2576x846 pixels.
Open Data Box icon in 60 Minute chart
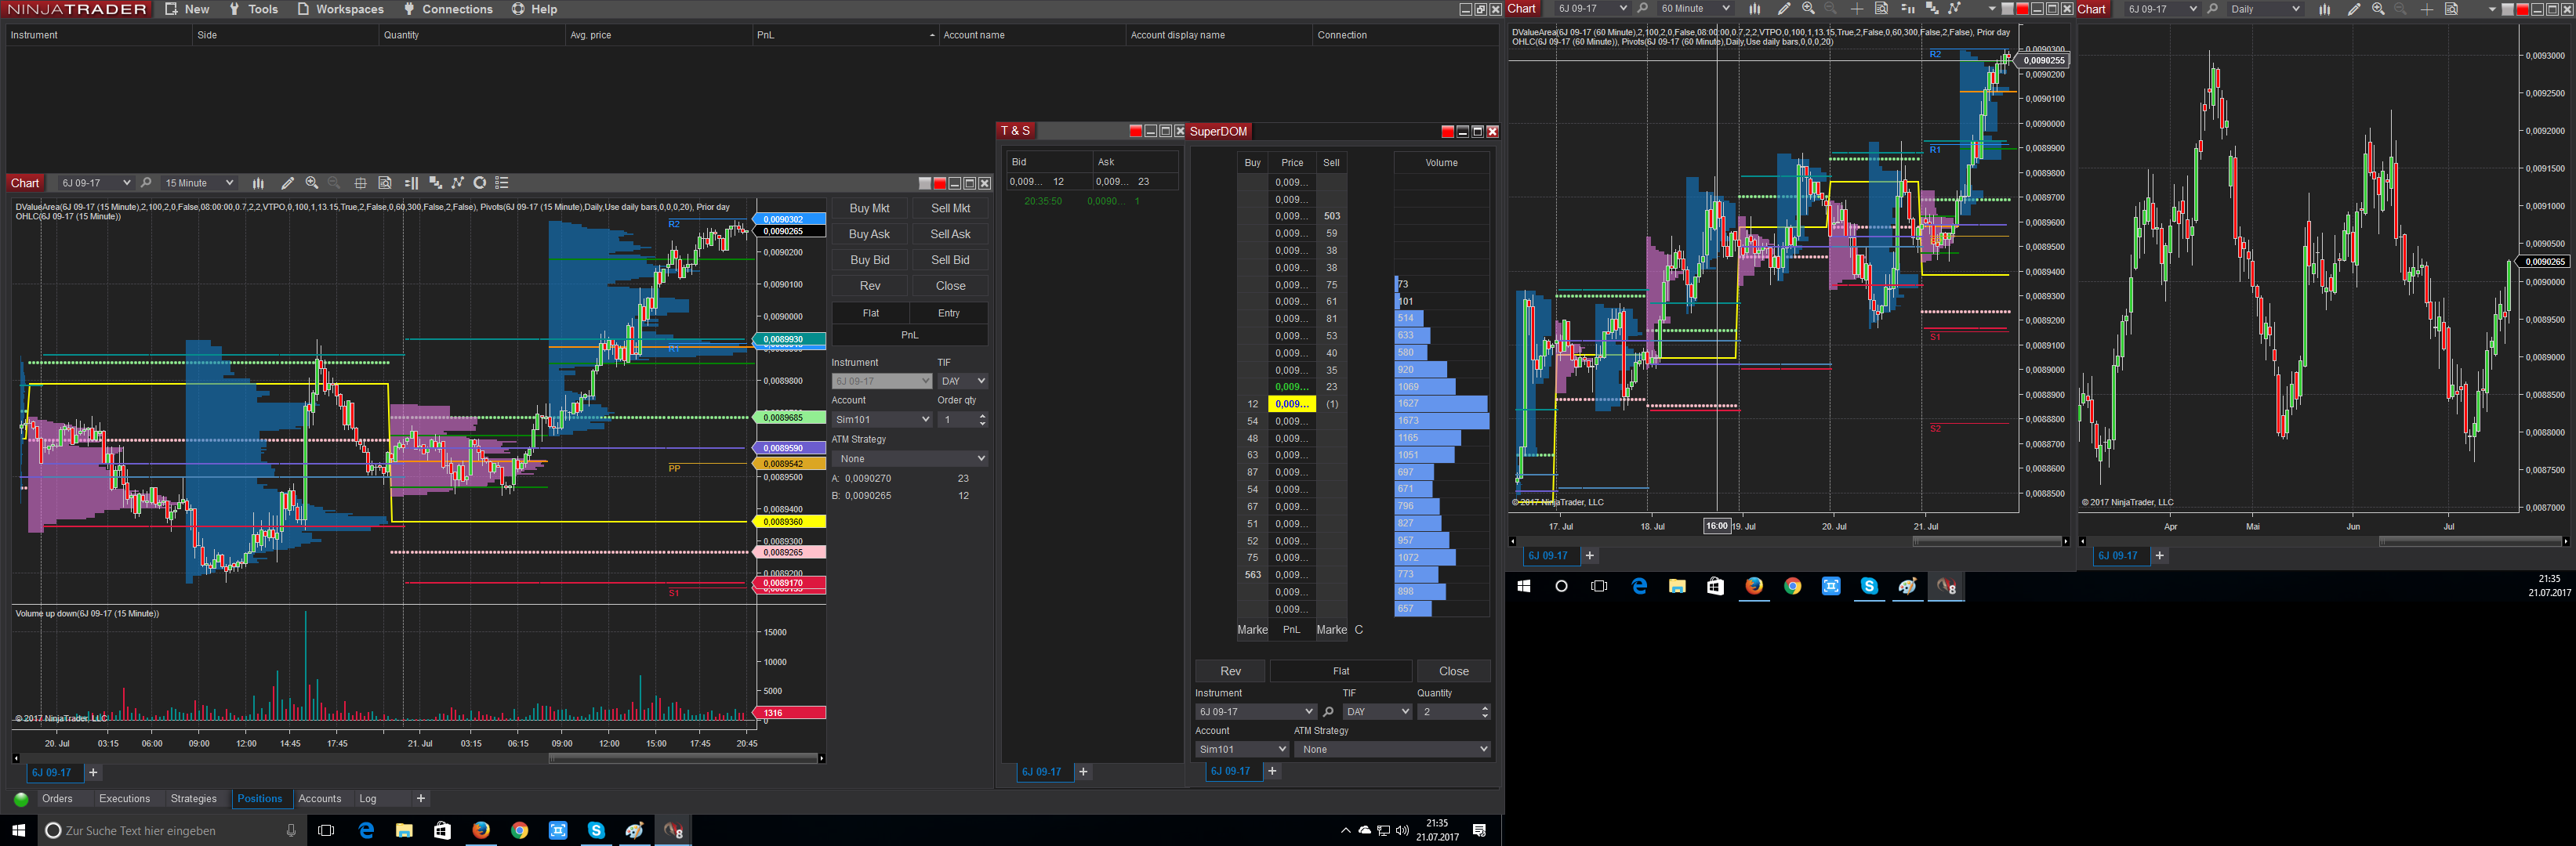click(1881, 9)
